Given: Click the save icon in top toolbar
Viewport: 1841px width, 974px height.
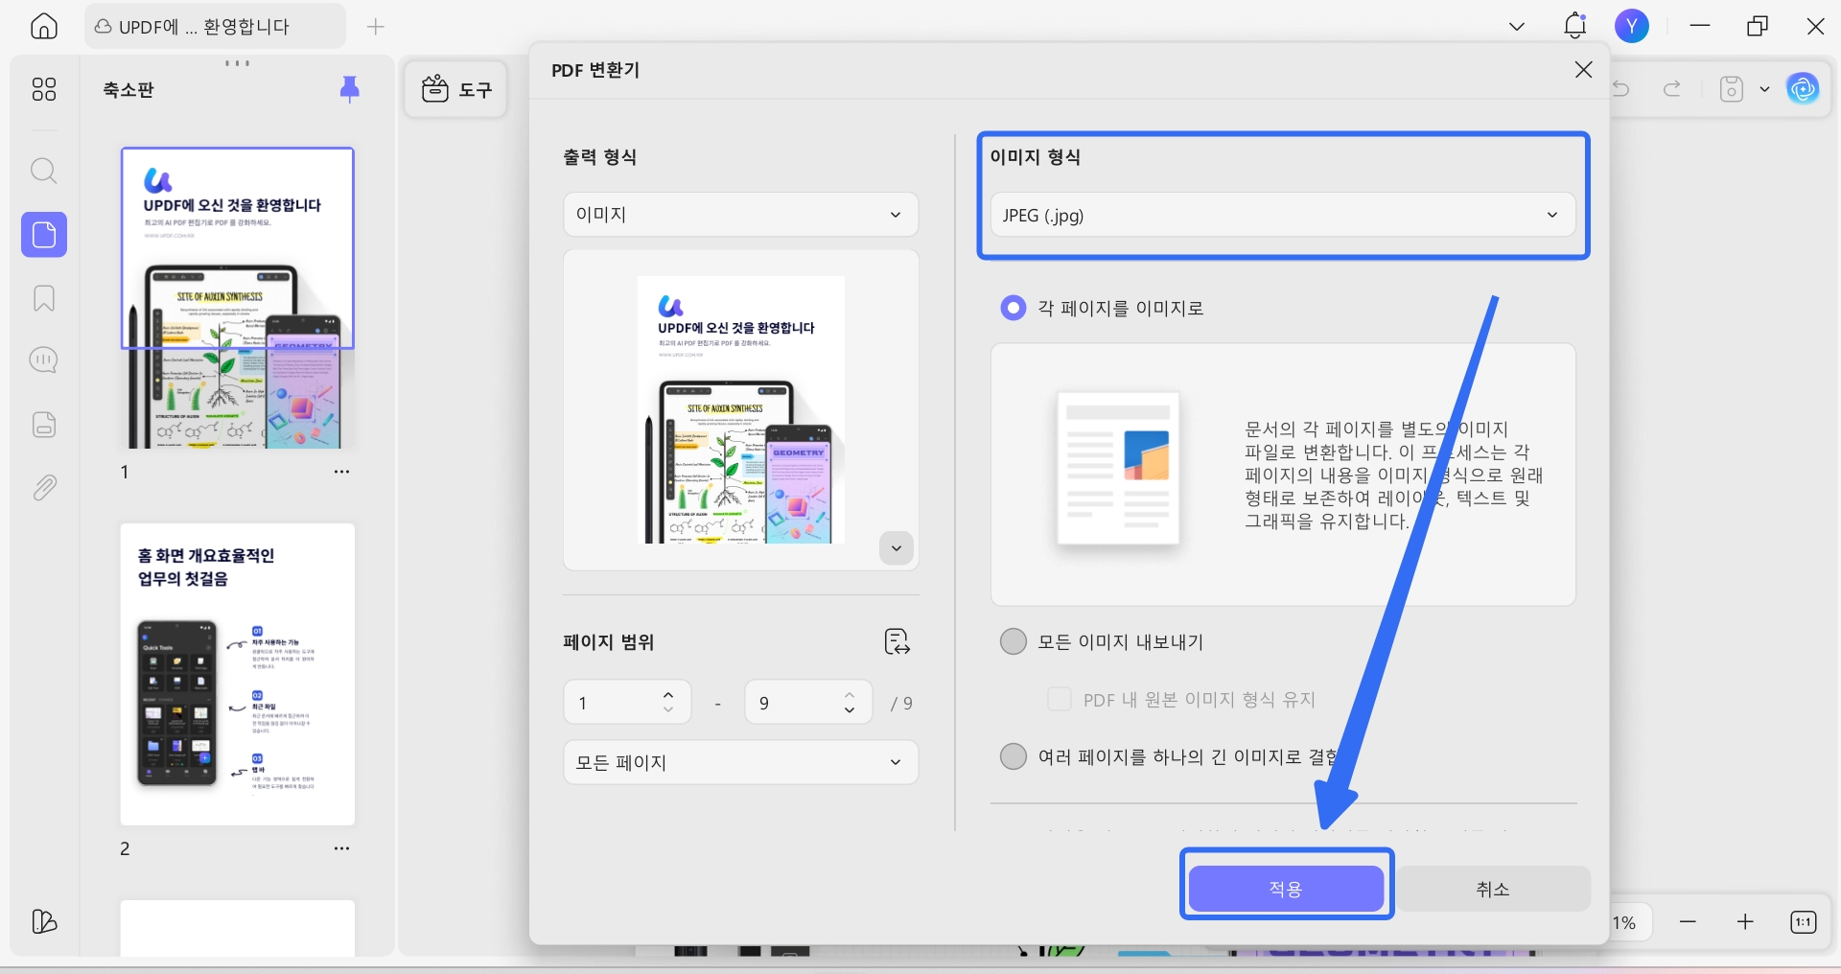Looking at the screenshot, I should pyautogui.click(x=1731, y=89).
